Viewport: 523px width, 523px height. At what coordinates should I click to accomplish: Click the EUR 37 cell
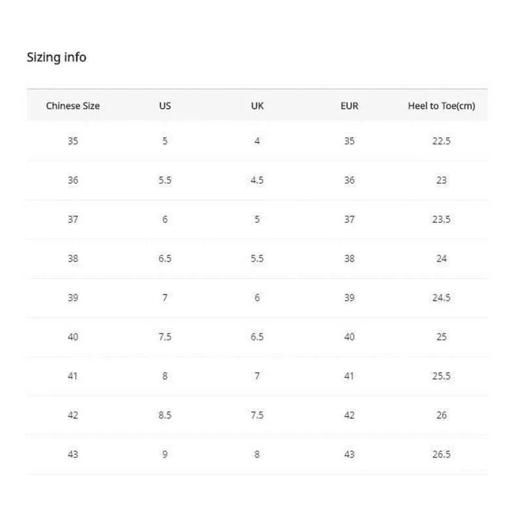point(349,219)
